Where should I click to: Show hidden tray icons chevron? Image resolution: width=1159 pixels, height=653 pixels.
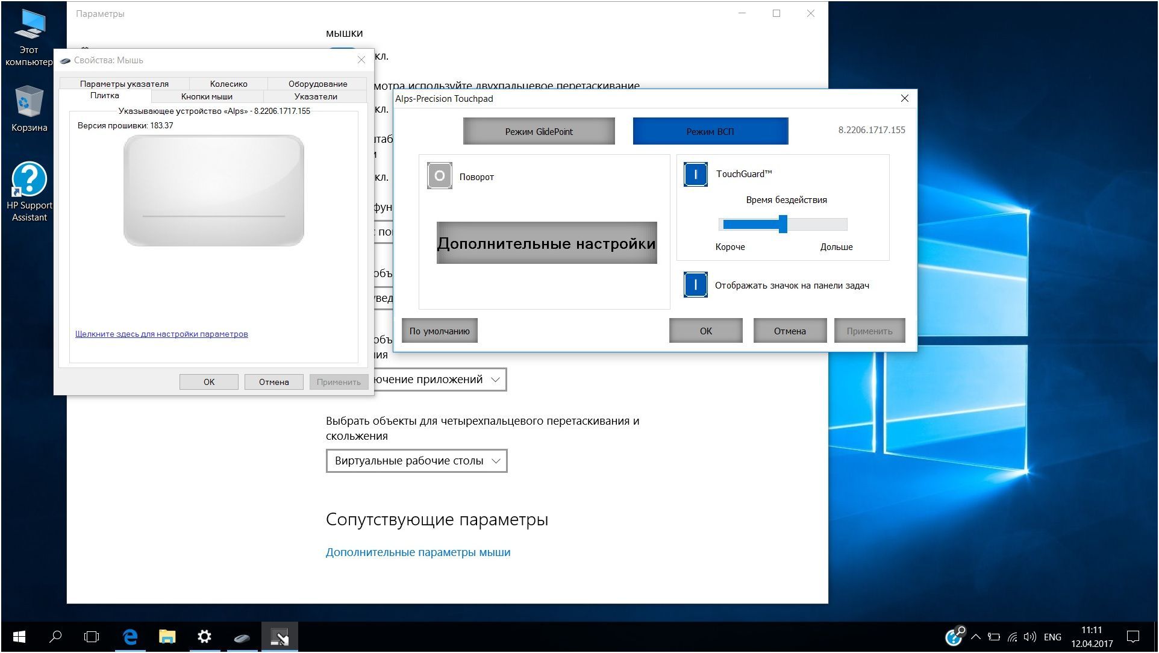[x=976, y=637]
